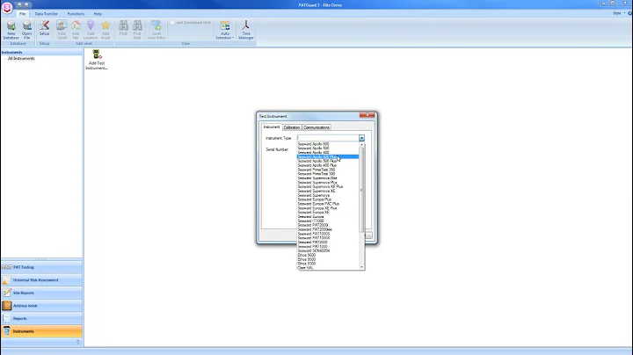Select the File ribbon tab
The width and height of the screenshot is (633, 355).
click(x=22, y=14)
